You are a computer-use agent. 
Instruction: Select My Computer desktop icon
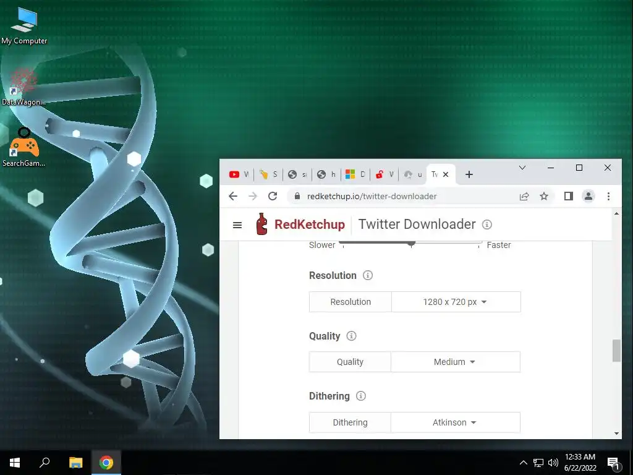click(24, 25)
